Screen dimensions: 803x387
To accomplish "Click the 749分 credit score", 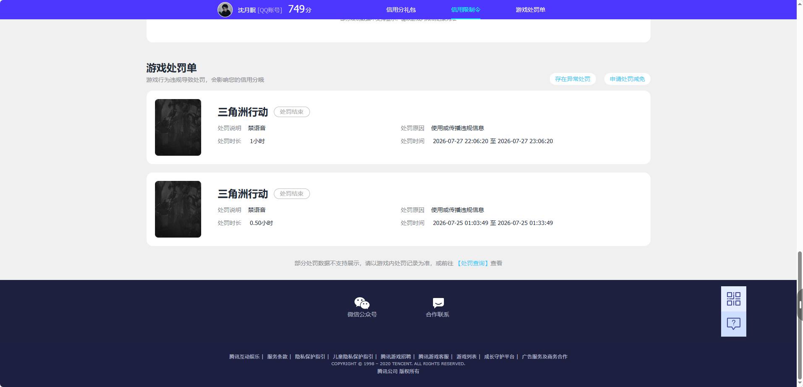I will tap(300, 9).
